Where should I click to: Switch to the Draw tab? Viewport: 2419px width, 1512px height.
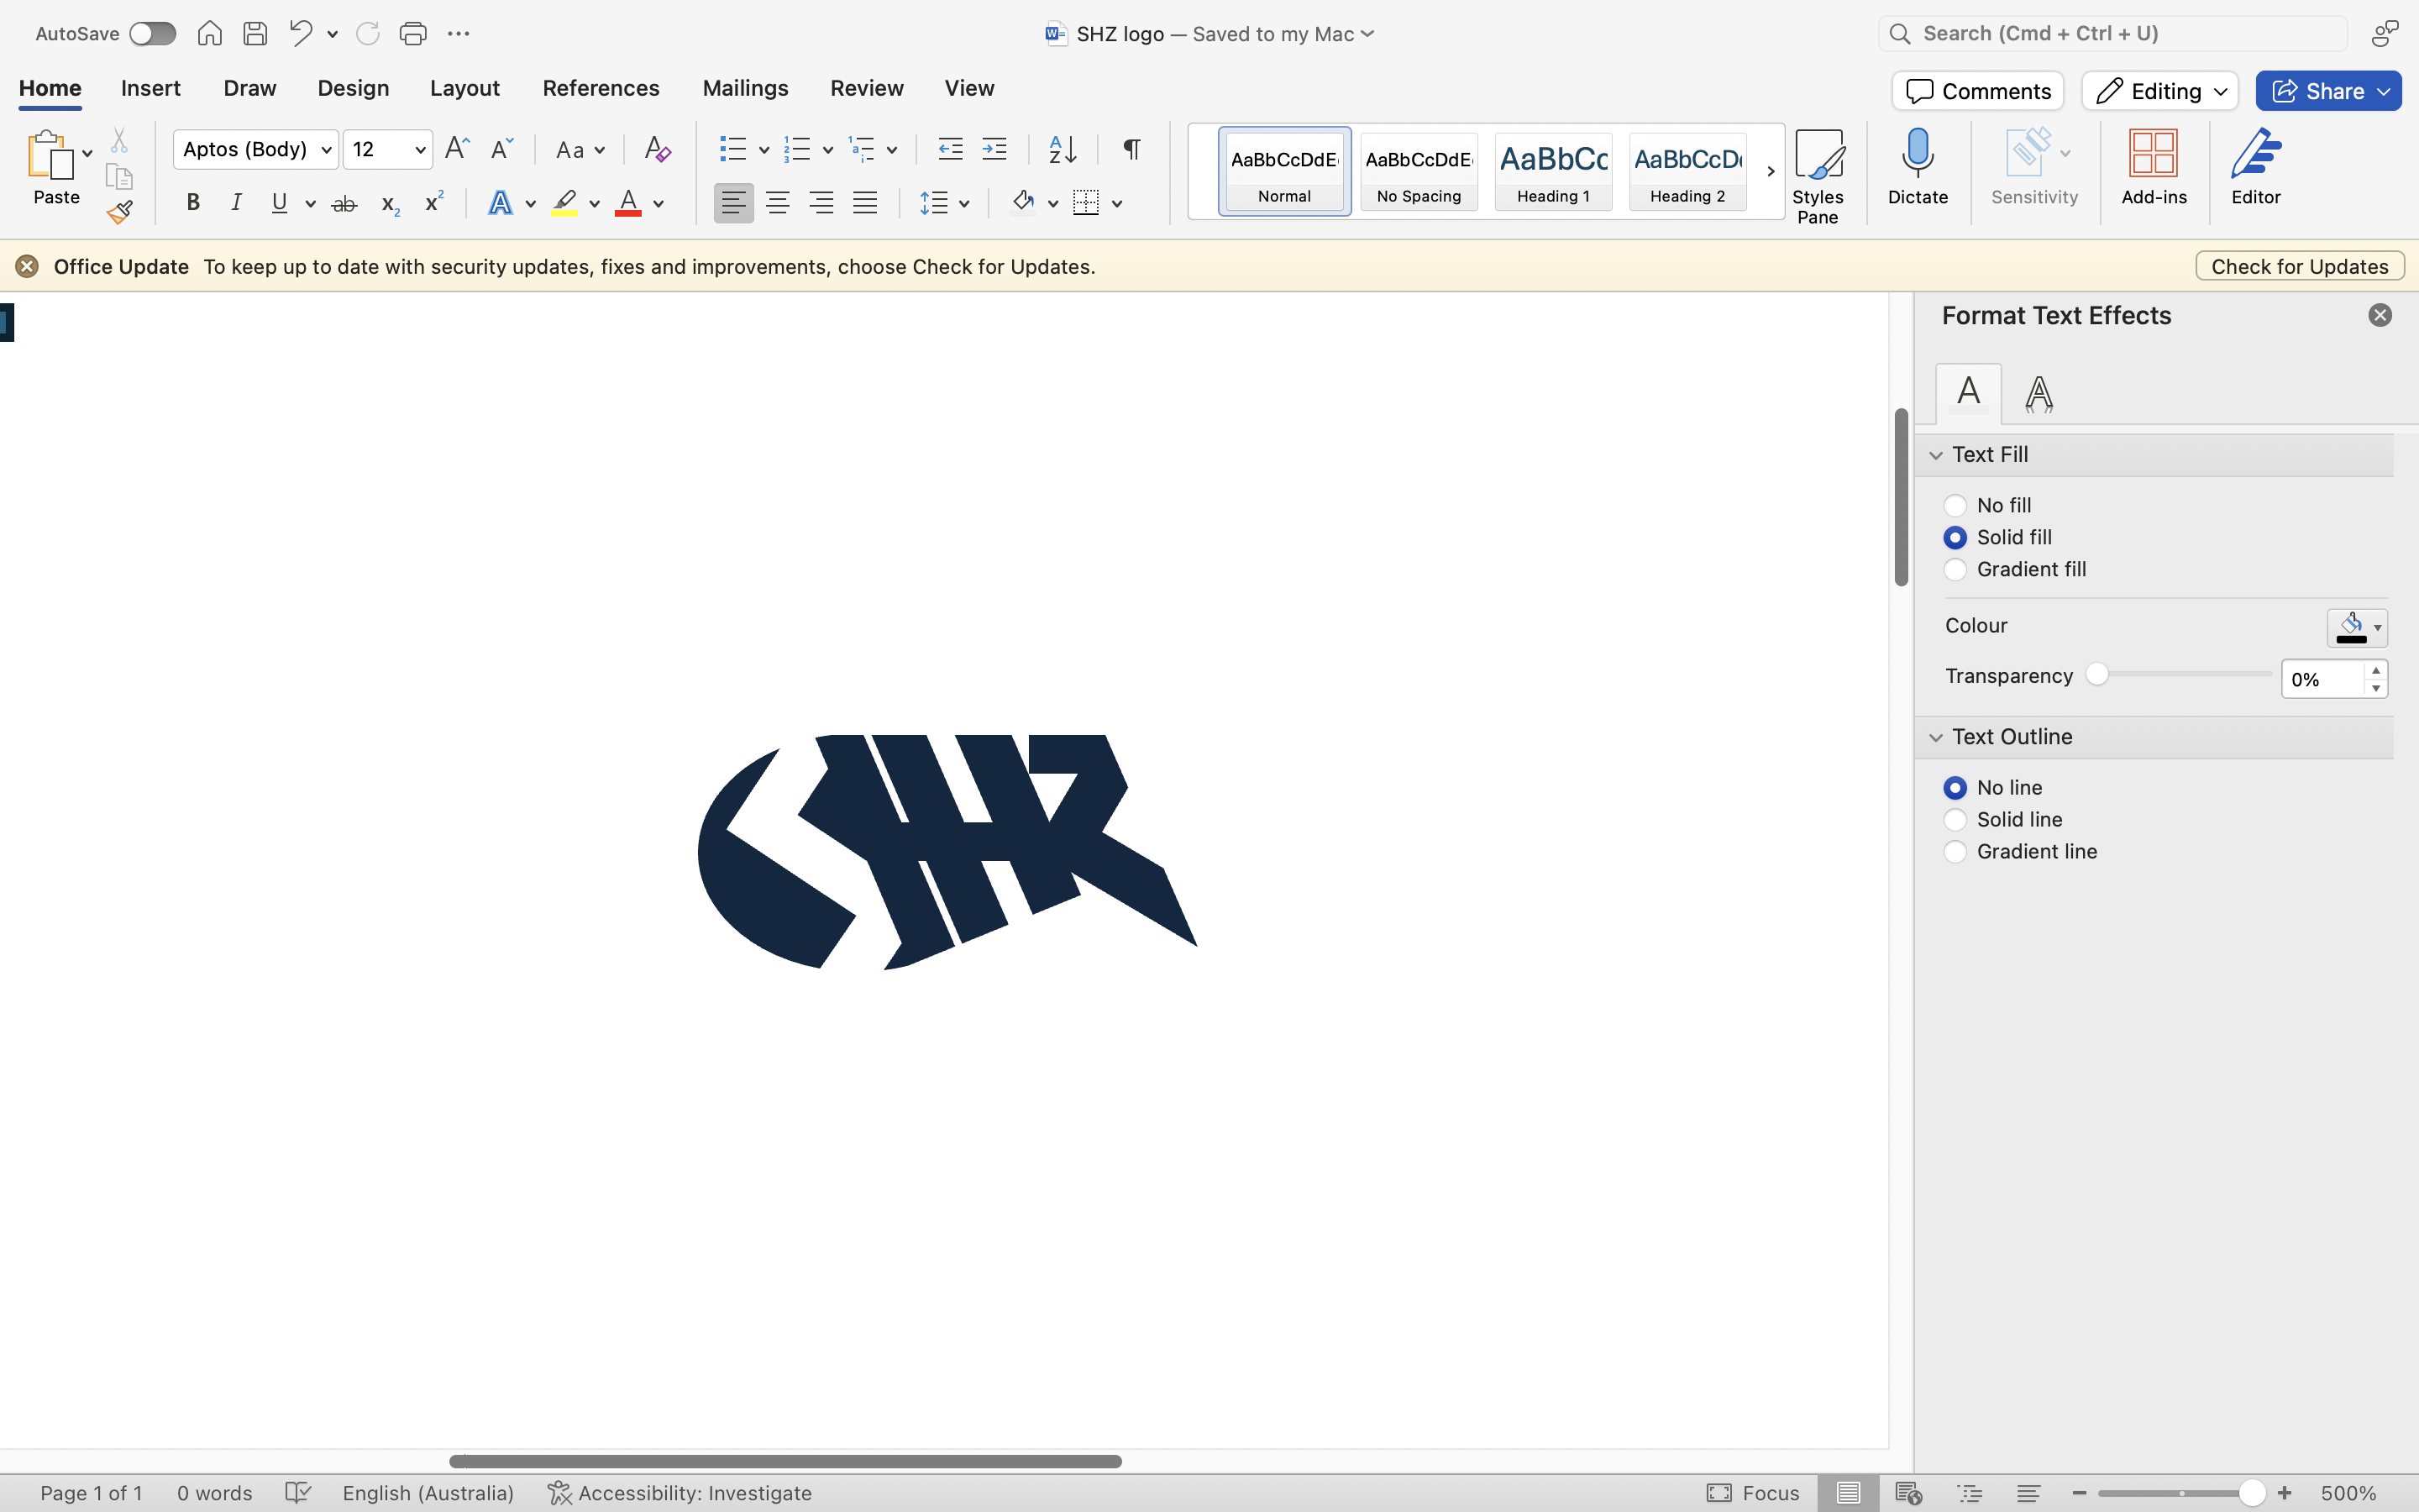250,88
